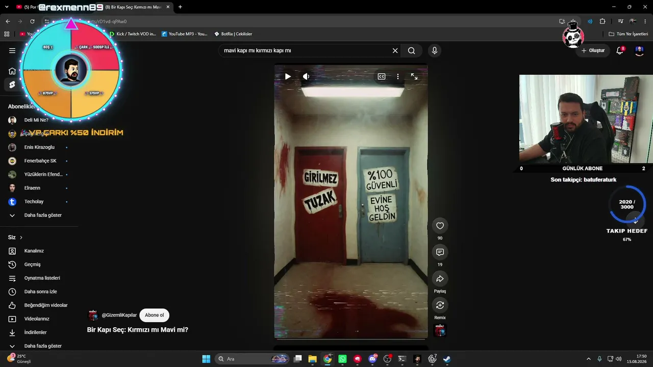The height and width of the screenshot is (367, 653).
Task: Toggle the YouTube hamburger guide menu
Action: (x=12, y=50)
